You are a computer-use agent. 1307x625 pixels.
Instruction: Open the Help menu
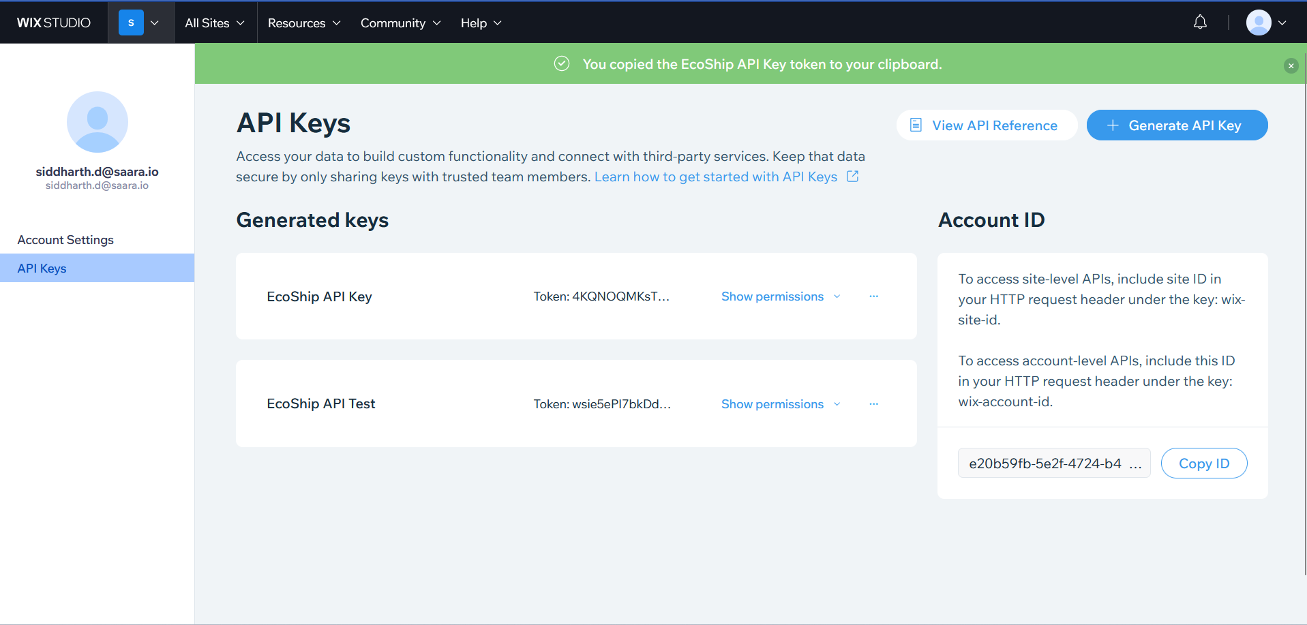pyautogui.click(x=481, y=22)
